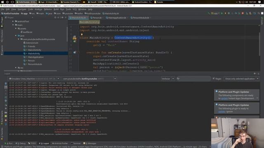Open the kotlinyoutube process dropdown in Logcat

point(89,79)
